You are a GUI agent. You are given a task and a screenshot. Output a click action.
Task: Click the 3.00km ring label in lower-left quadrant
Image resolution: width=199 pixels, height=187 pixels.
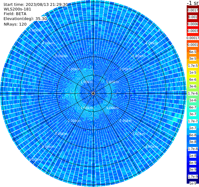tap(61, 134)
